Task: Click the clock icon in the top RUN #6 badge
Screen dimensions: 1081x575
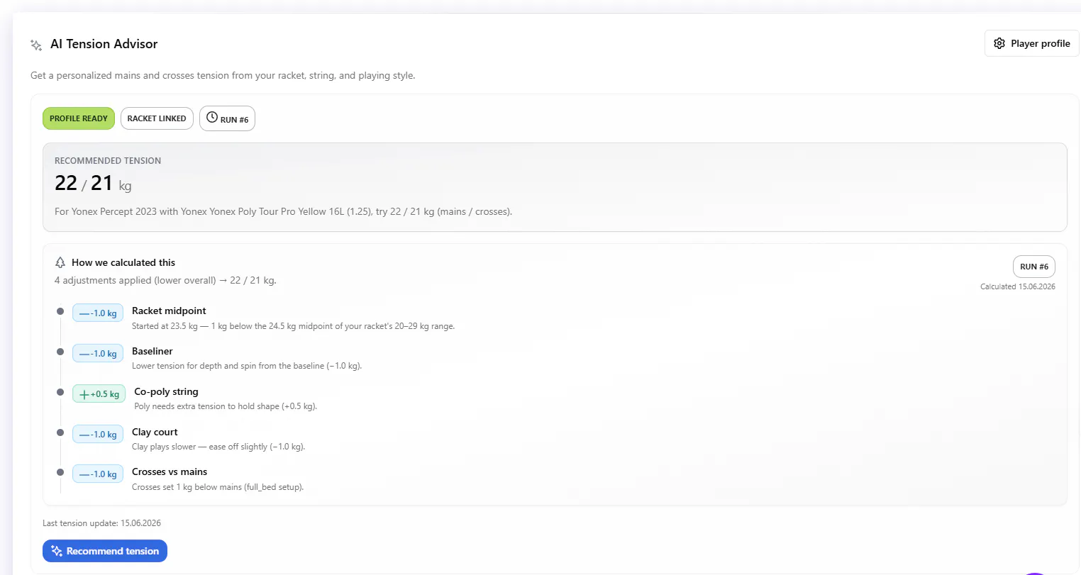Action: point(212,118)
